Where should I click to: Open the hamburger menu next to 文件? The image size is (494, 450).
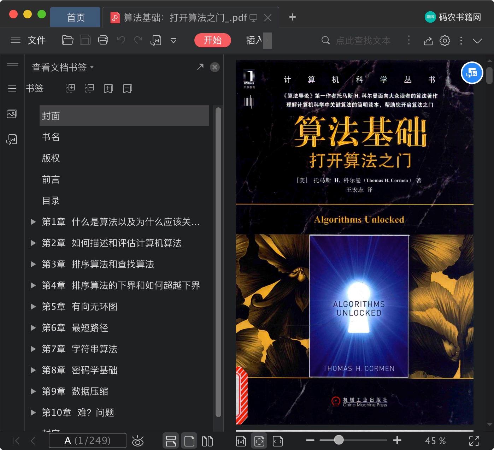pyautogui.click(x=16, y=40)
